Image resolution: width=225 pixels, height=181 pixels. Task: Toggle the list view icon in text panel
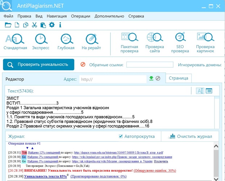point(209,91)
